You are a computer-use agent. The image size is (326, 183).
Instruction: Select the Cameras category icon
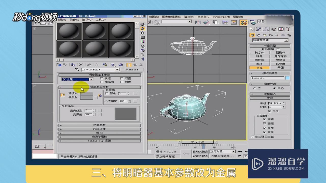click(270, 35)
